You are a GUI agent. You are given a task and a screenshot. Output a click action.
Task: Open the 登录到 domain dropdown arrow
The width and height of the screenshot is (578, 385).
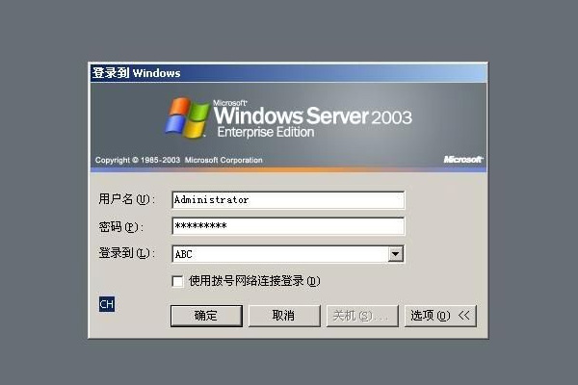pos(395,254)
